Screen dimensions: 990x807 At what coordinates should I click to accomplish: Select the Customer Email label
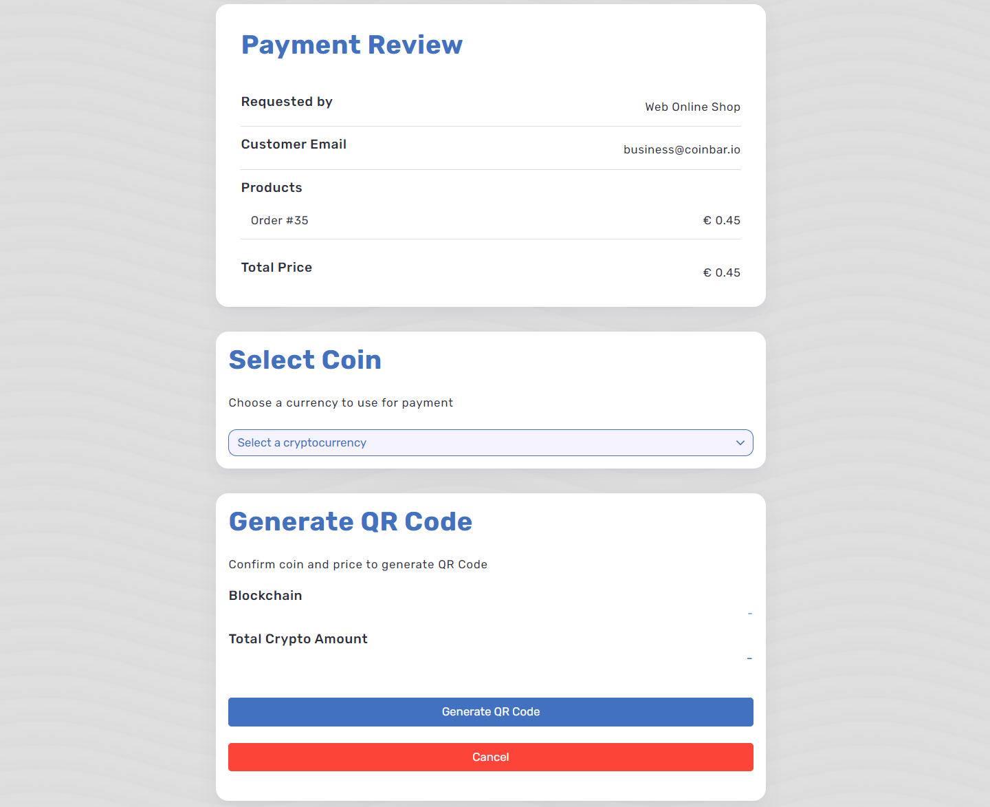tap(294, 144)
